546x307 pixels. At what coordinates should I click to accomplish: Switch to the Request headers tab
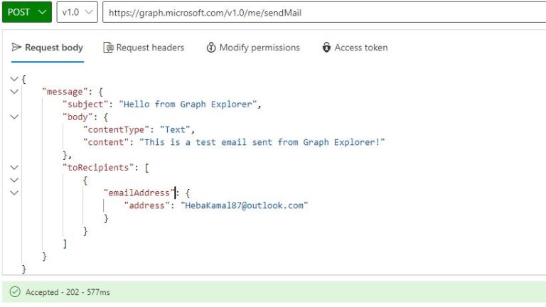pos(149,48)
